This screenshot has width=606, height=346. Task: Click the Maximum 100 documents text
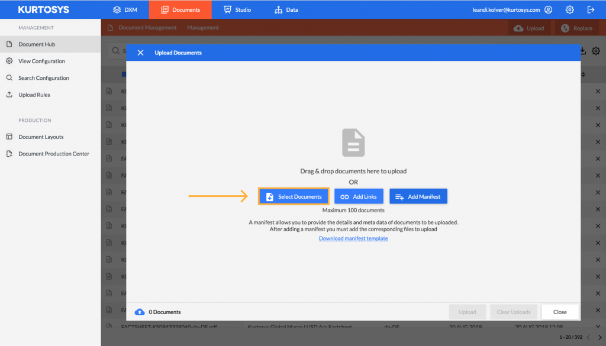(353, 210)
